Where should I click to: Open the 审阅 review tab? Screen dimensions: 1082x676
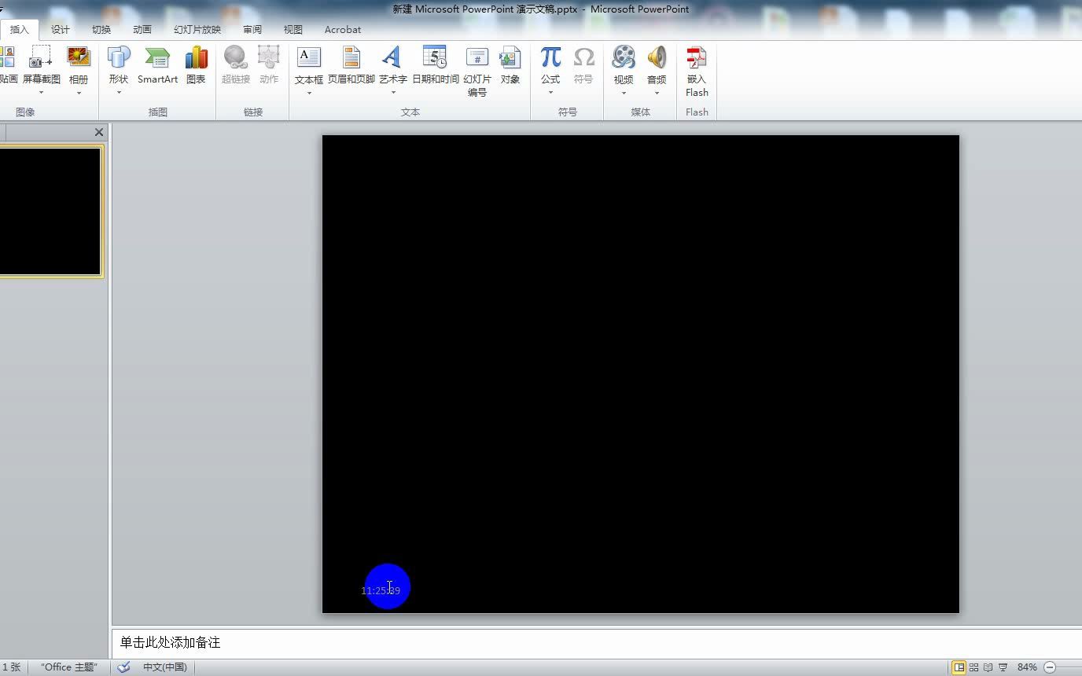(252, 29)
